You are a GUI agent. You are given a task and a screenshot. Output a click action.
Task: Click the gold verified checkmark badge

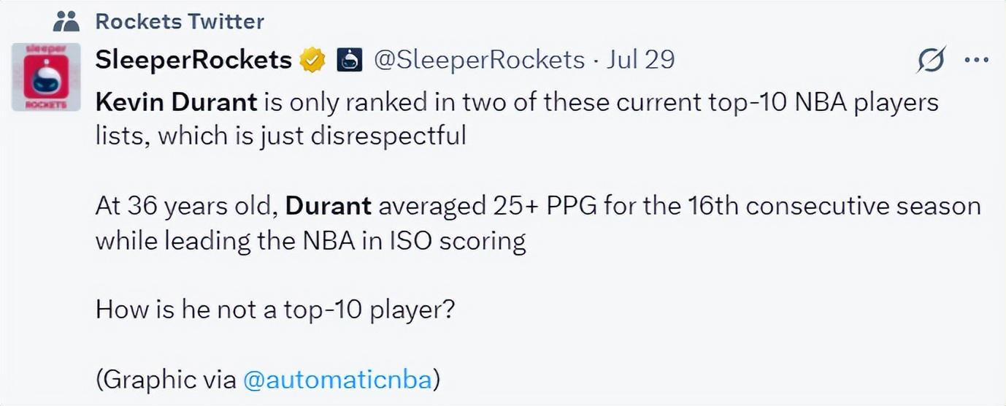click(312, 60)
